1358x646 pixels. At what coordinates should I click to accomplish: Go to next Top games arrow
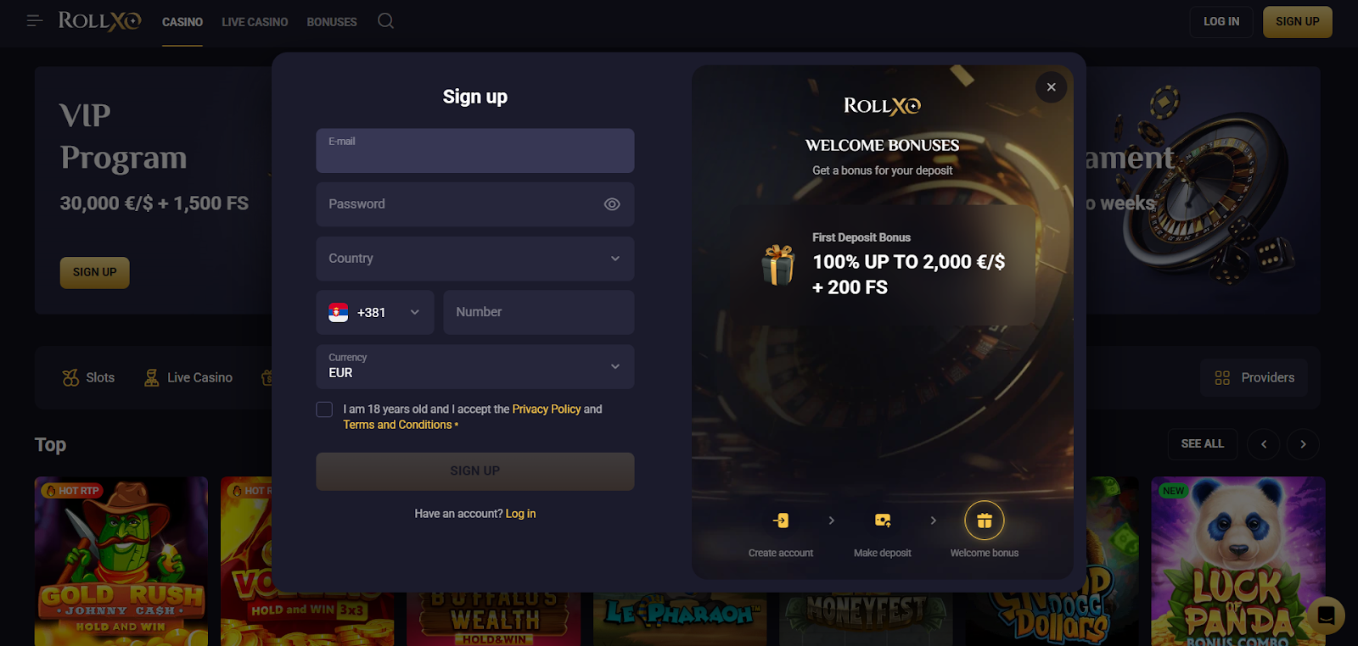tap(1303, 444)
